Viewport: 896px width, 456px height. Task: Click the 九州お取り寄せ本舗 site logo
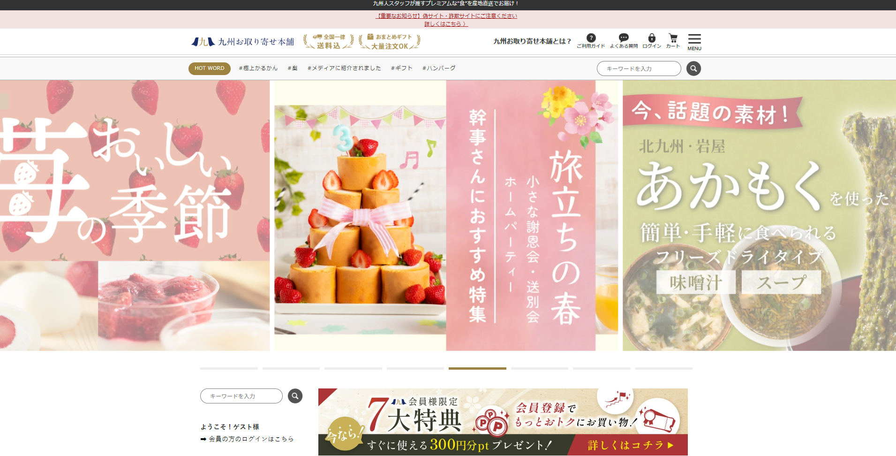pyautogui.click(x=243, y=42)
